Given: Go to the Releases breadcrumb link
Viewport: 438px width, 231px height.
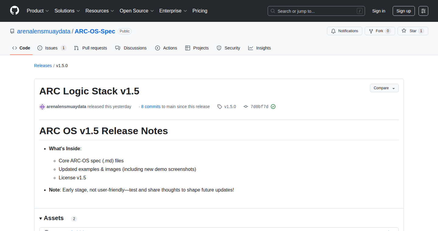Looking at the screenshot, I should [x=43, y=66].
